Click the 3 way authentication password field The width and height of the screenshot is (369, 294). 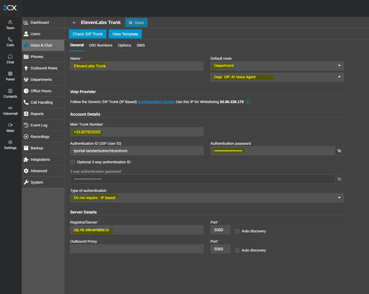coord(202,179)
